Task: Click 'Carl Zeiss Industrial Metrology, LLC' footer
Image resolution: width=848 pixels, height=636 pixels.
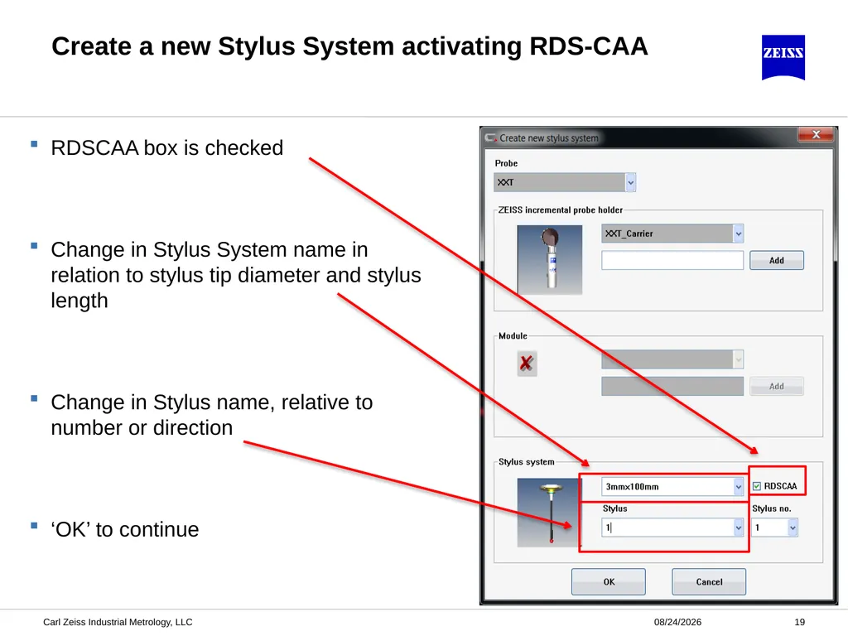Action: click(118, 622)
